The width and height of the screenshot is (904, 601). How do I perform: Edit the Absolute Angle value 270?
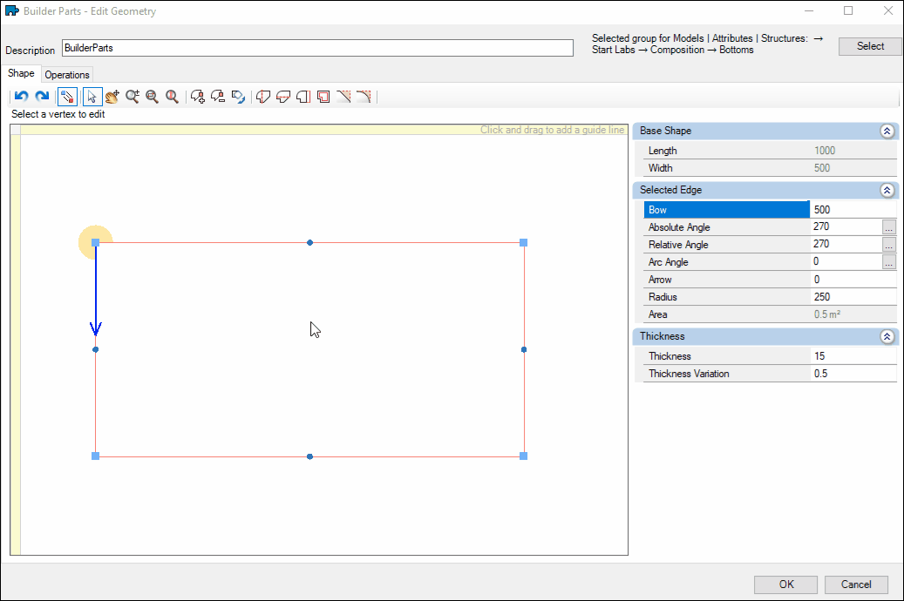click(846, 227)
